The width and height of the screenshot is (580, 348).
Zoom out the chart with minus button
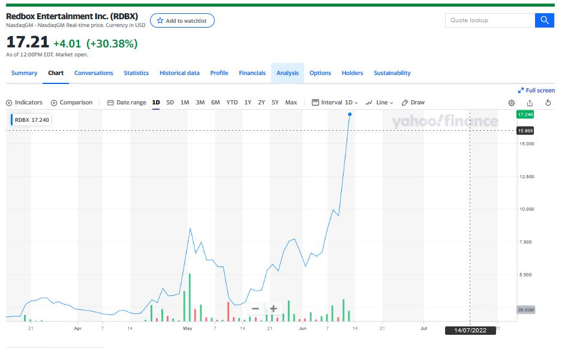[x=256, y=308]
